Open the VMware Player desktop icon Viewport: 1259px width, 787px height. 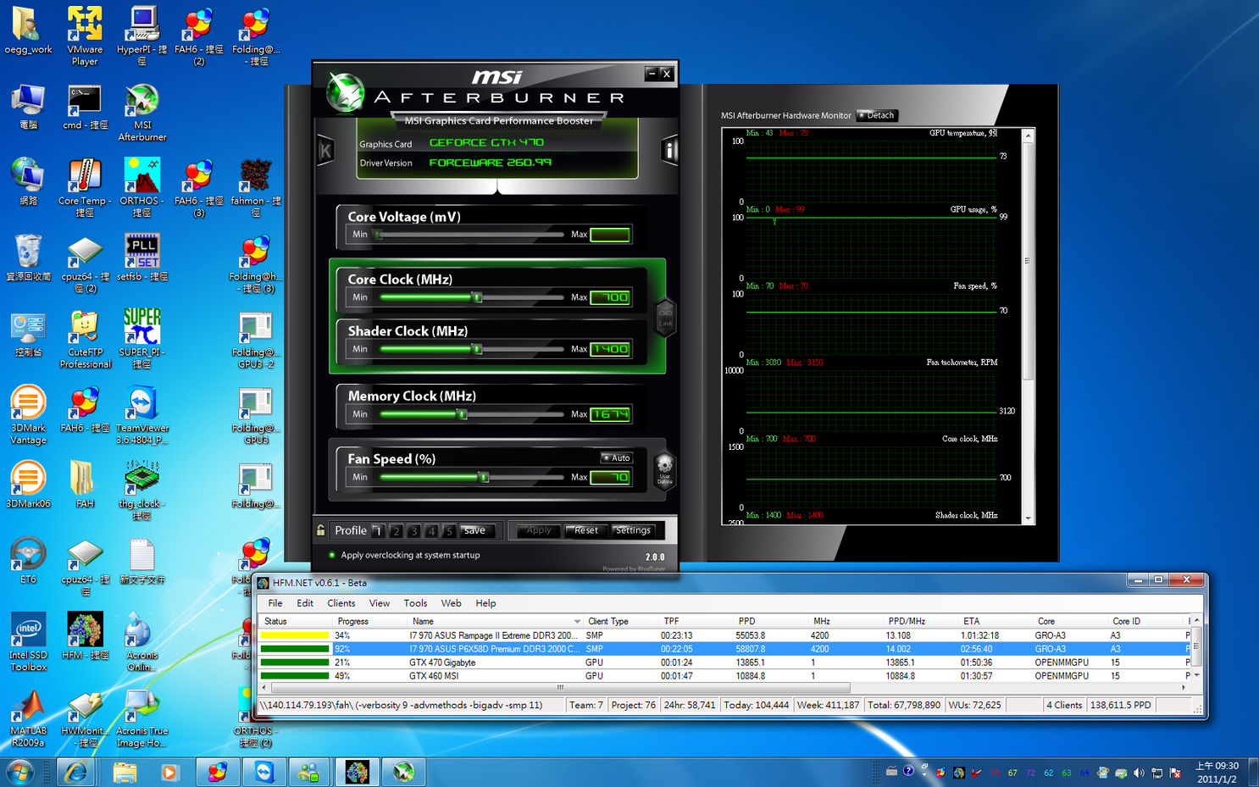[x=85, y=36]
